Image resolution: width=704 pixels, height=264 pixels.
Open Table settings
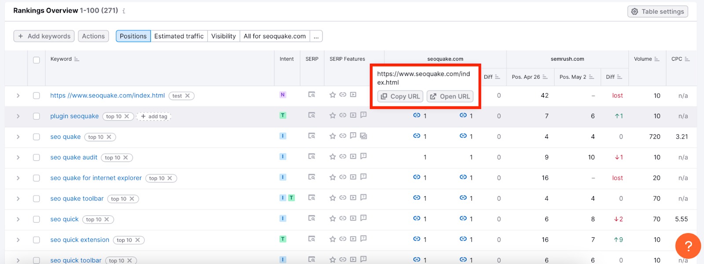pyautogui.click(x=658, y=11)
